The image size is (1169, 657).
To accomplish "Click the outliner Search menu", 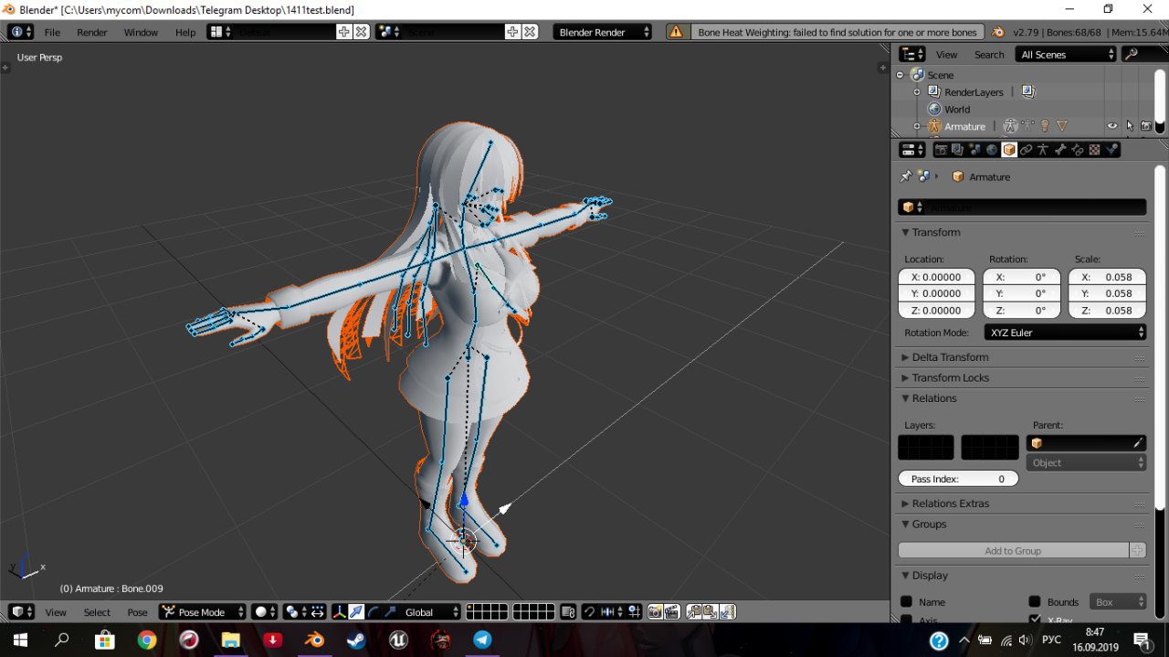I will coord(989,55).
